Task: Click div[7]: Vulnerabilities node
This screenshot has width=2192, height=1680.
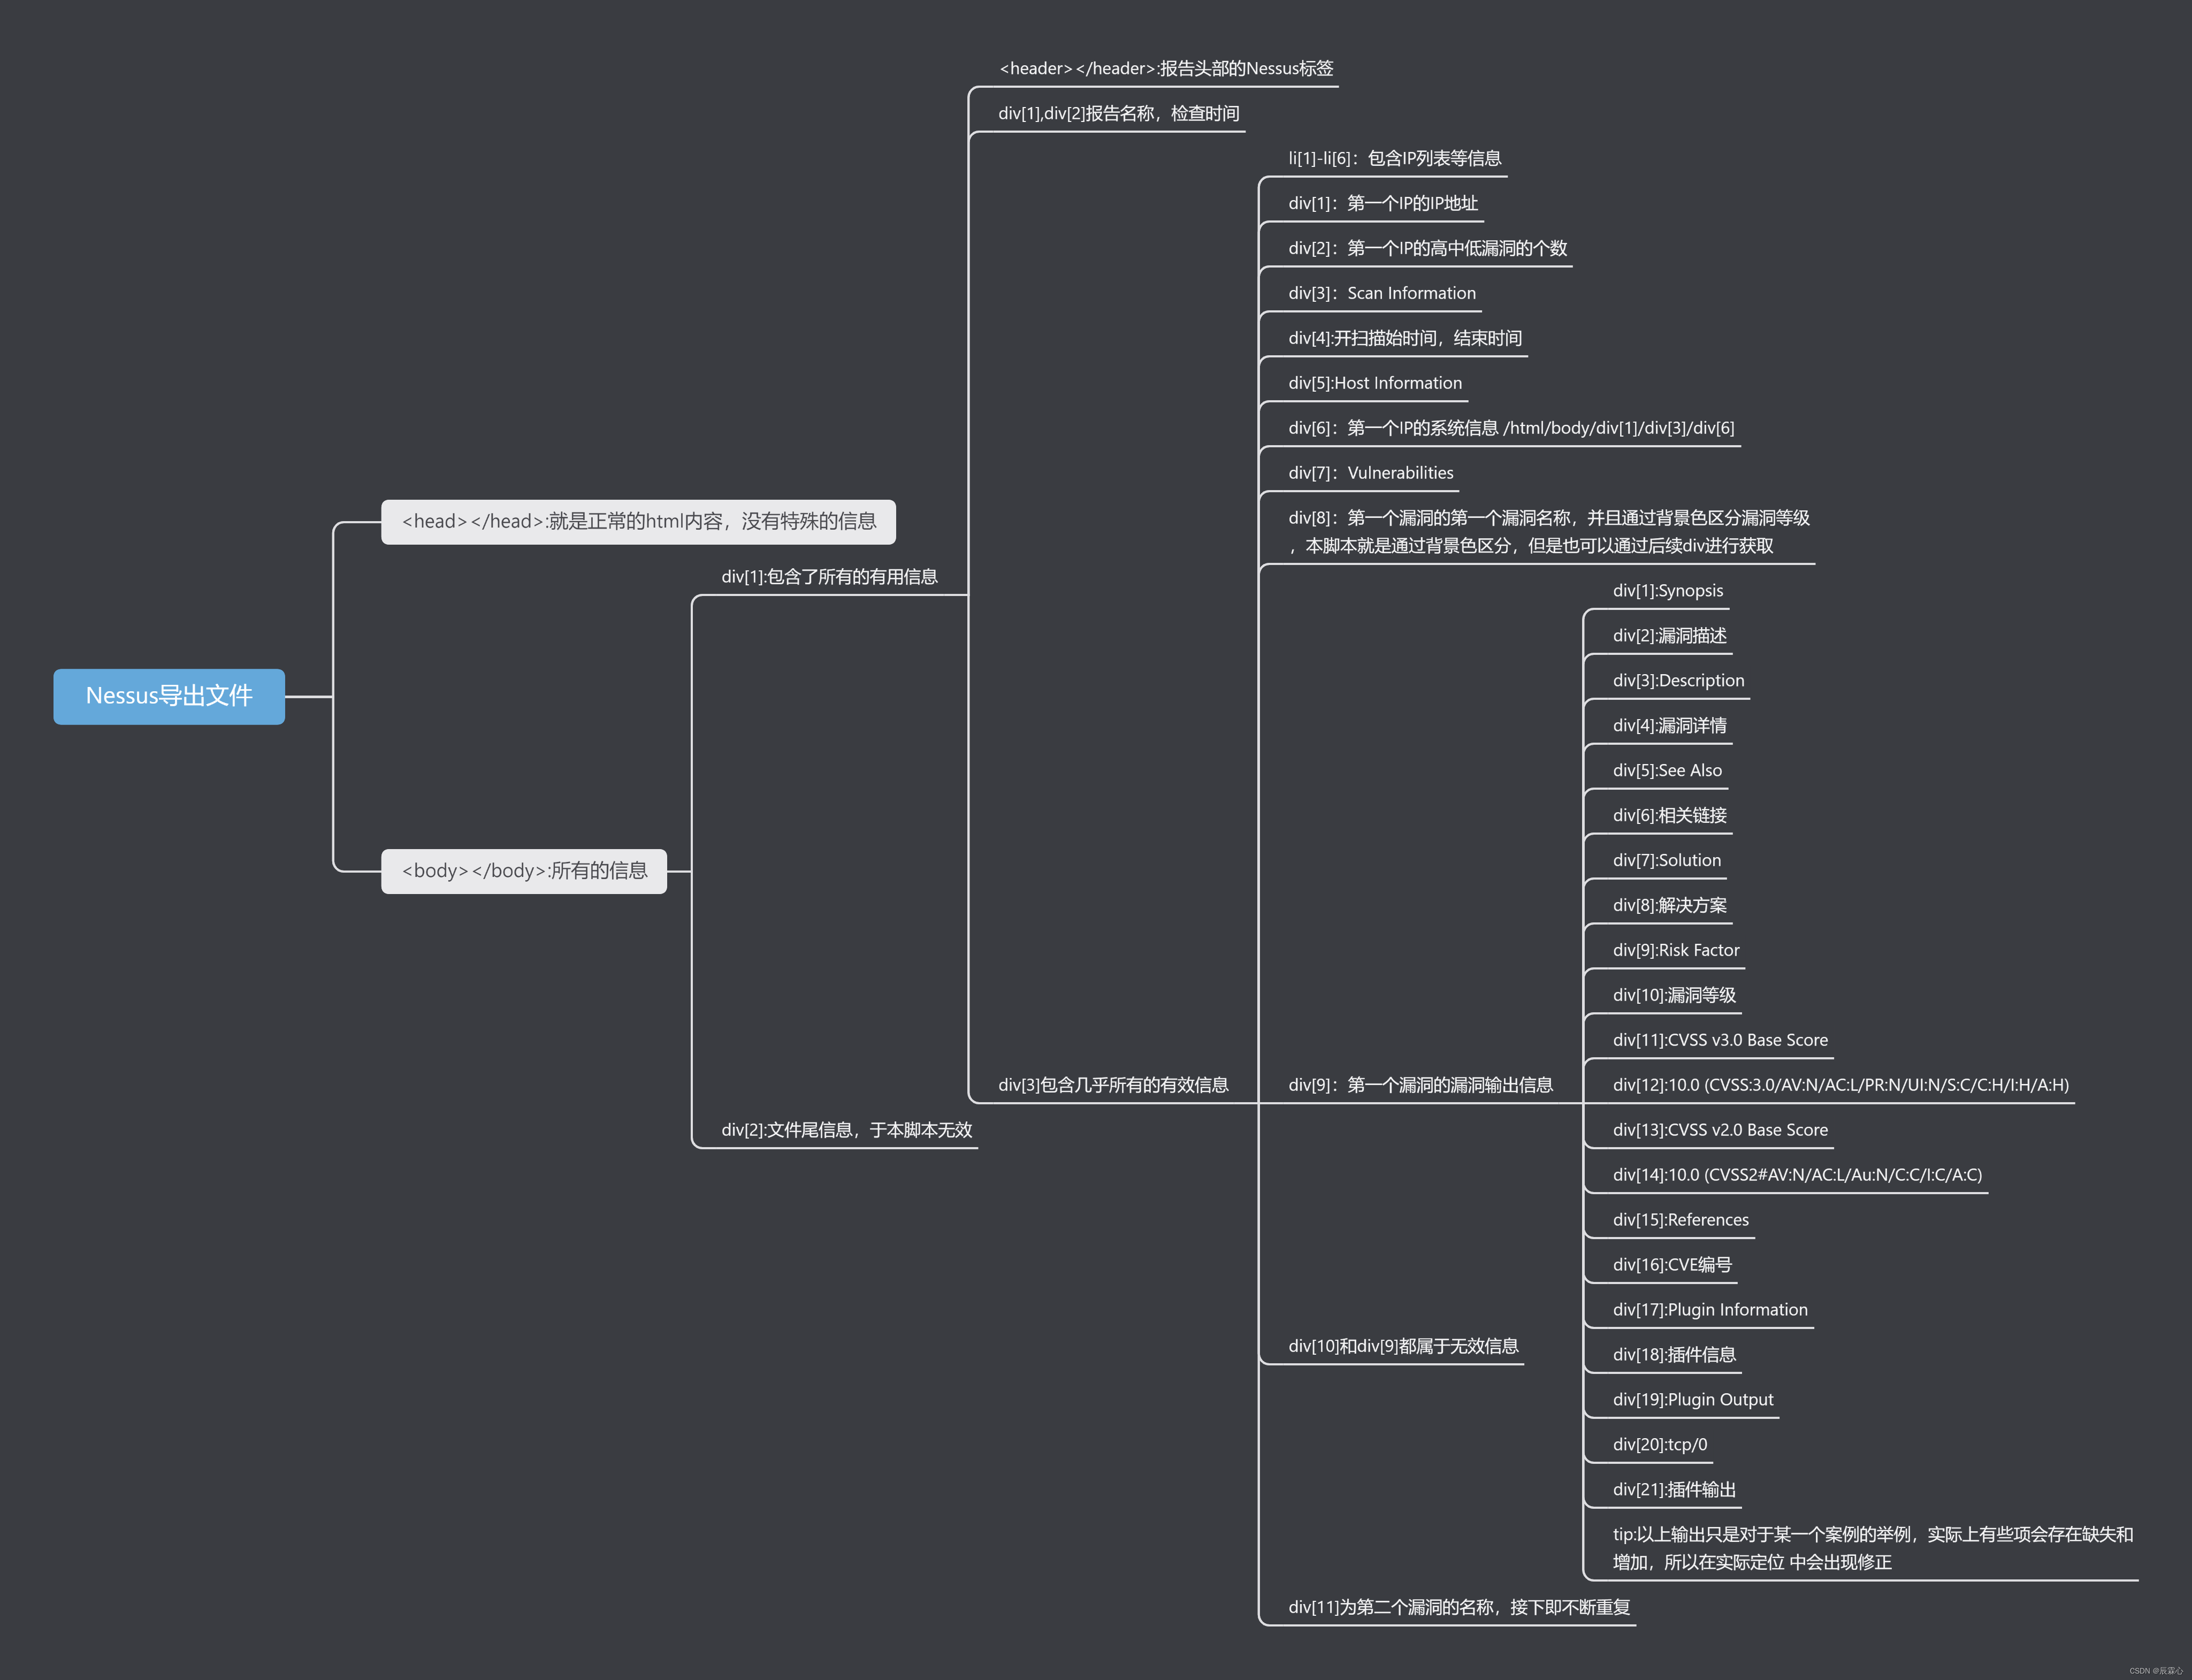Action: point(1370,474)
